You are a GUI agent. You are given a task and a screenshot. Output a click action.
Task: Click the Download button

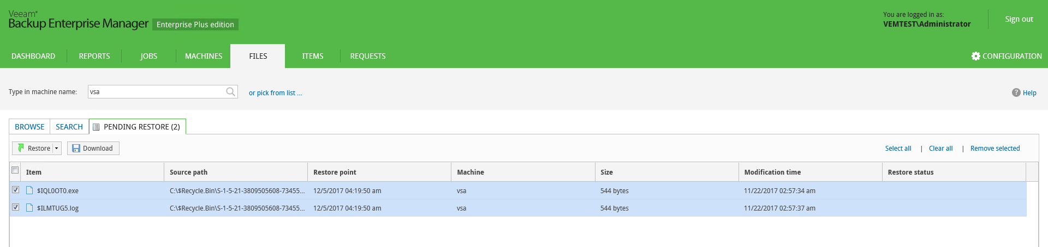point(93,148)
